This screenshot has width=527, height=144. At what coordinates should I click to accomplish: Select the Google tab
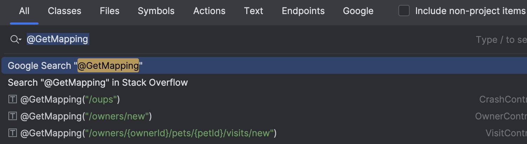[358, 11]
